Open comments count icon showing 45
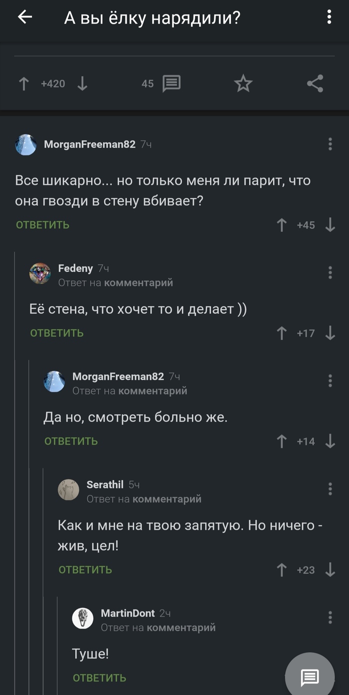 pos(170,83)
